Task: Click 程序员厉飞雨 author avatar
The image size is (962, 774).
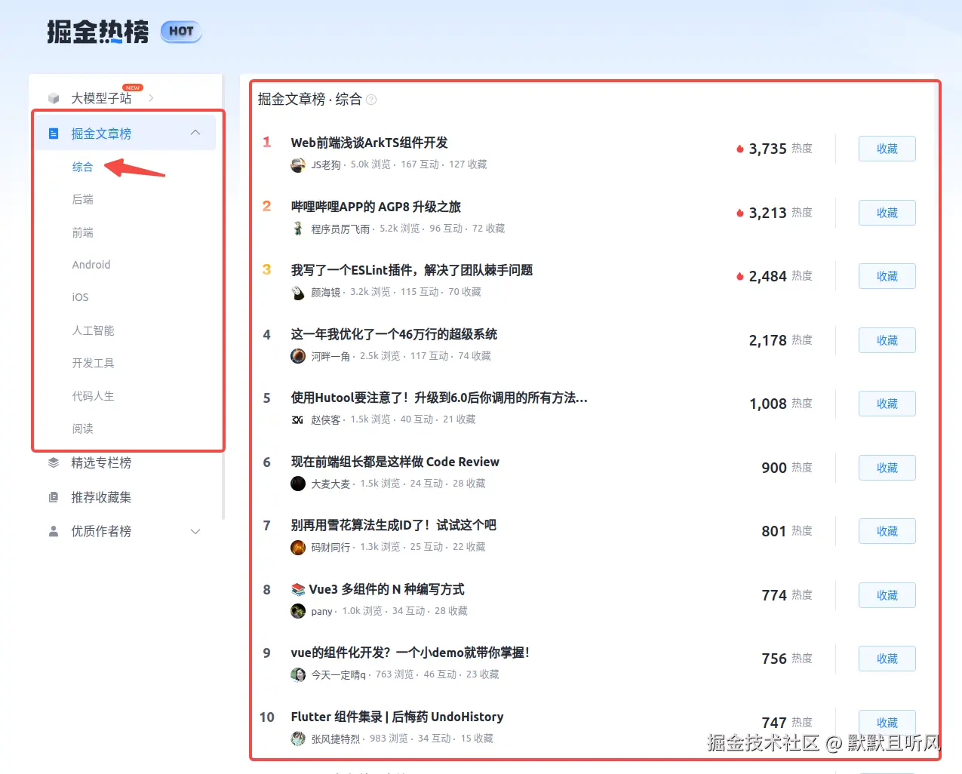Action: 298,229
